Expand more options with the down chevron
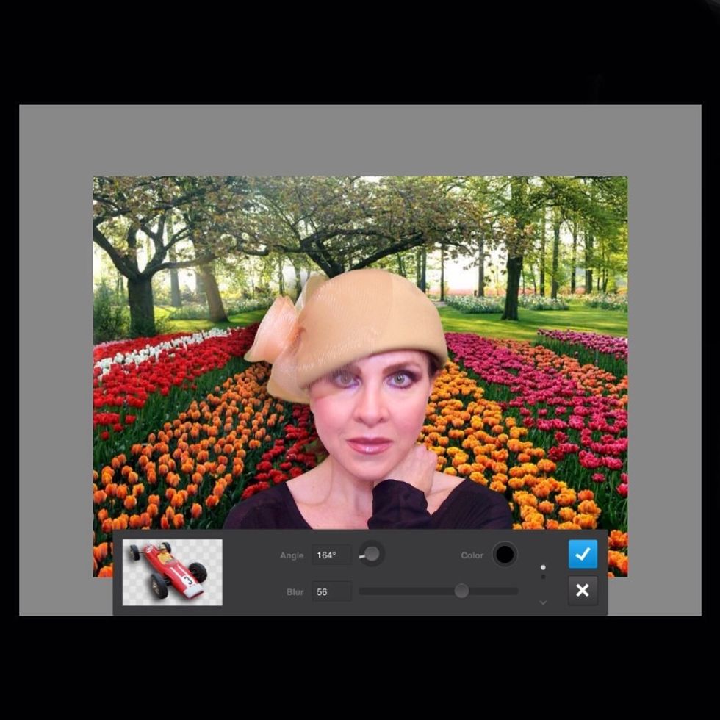Viewport: 720px width, 720px height. (x=543, y=602)
